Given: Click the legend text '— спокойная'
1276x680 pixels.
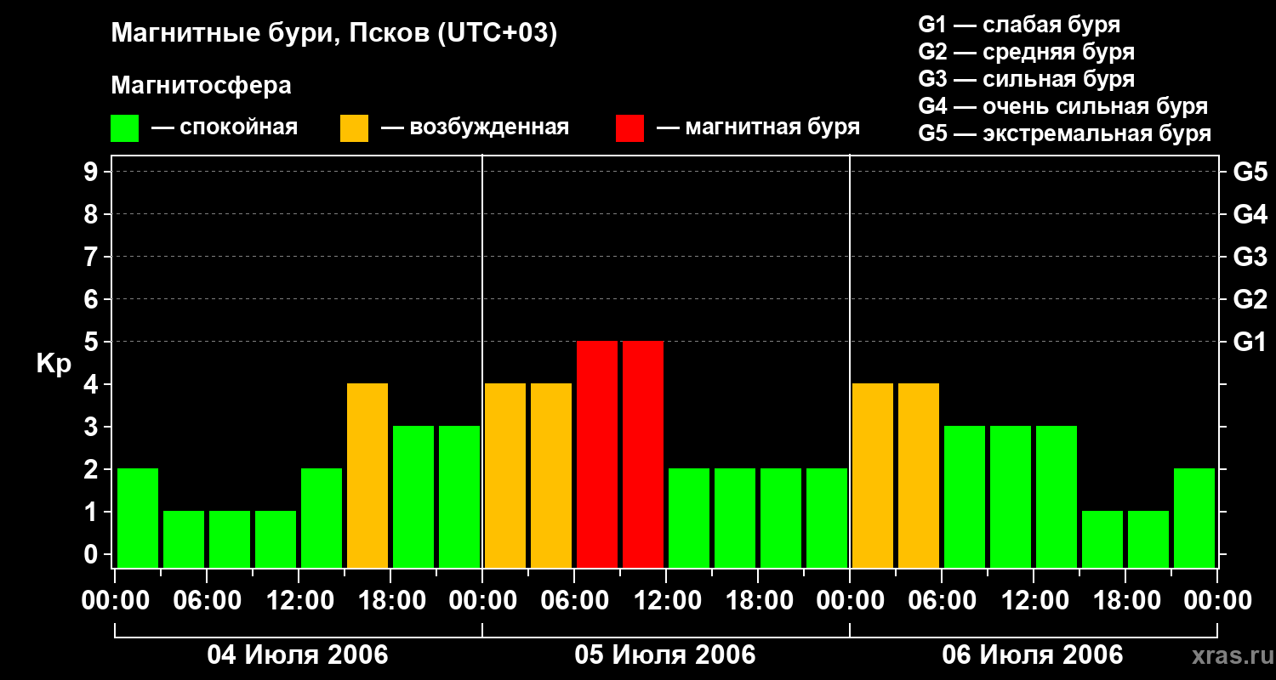Looking at the screenshot, I should point(225,127).
